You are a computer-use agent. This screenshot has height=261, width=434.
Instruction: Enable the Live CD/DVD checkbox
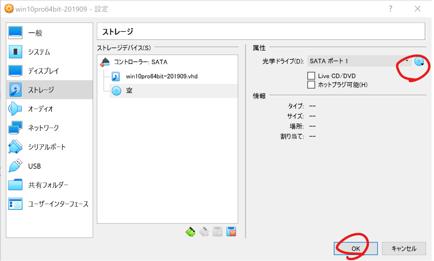click(311, 76)
